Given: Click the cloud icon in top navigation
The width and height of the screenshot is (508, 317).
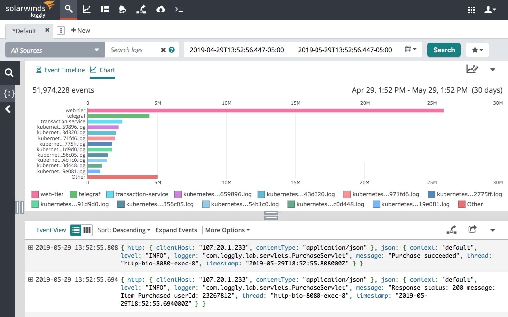Looking at the screenshot, I should pyautogui.click(x=160, y=9).
